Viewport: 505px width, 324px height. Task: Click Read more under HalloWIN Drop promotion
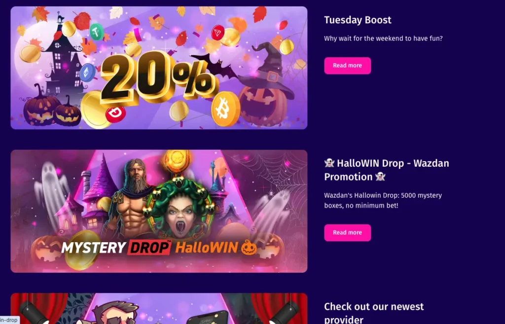tap(347, 233)
